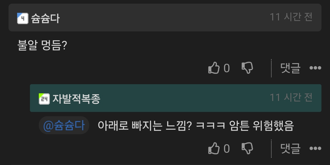
Task: Select the comment text posted by 숨숨다
Action: (42, 45)
